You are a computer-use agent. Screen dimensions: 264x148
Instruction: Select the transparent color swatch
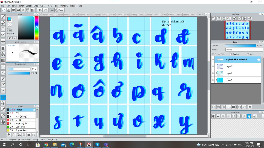coord(10,25)
